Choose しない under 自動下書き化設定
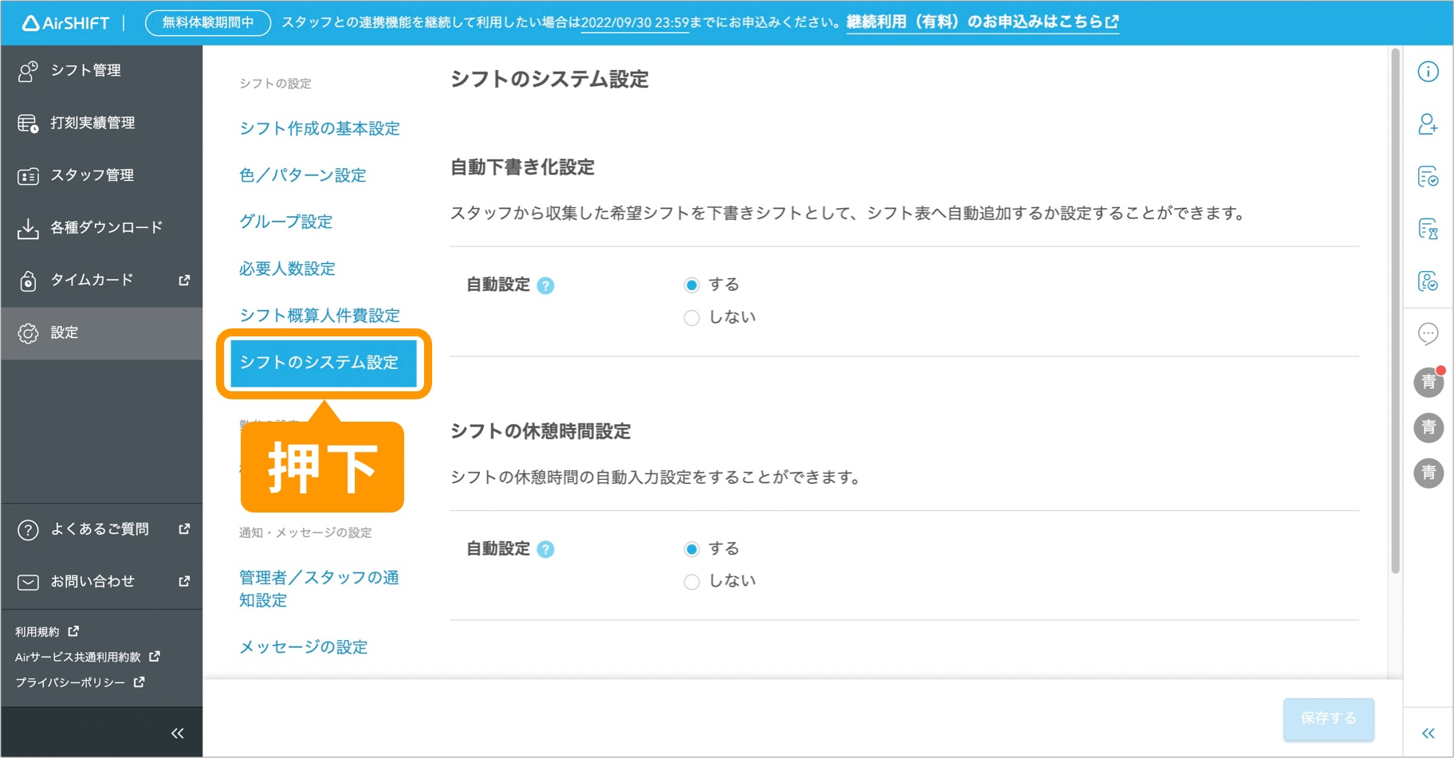 (691, 316)
